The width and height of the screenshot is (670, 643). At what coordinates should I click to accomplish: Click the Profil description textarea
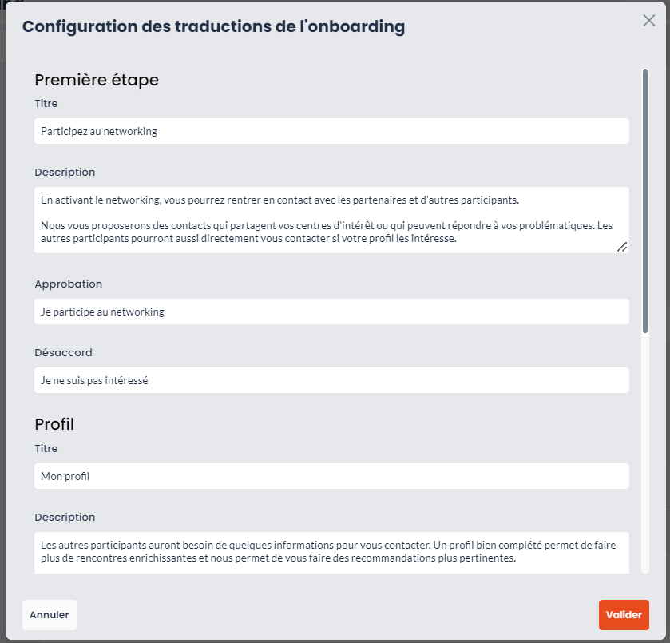coord(331,553)
